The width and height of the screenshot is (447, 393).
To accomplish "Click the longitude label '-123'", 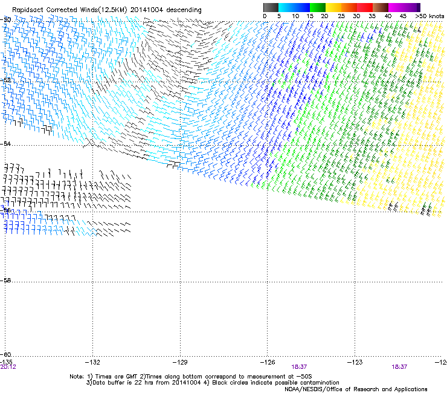I will pos(355,362).
